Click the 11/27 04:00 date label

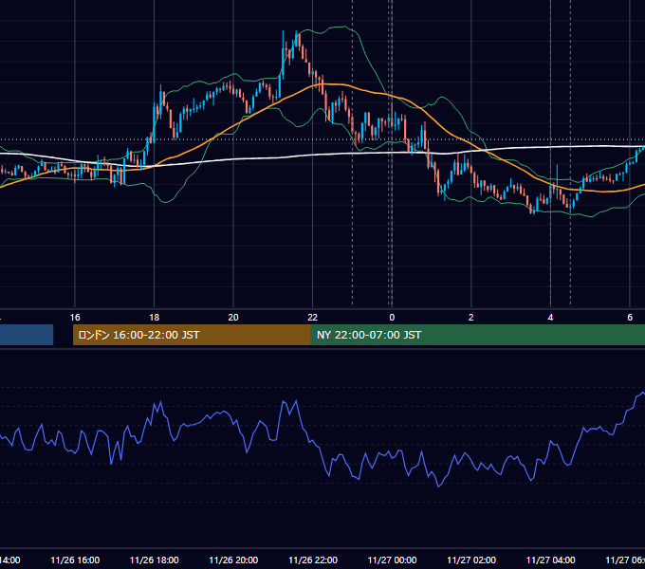[x=551, y=560]
